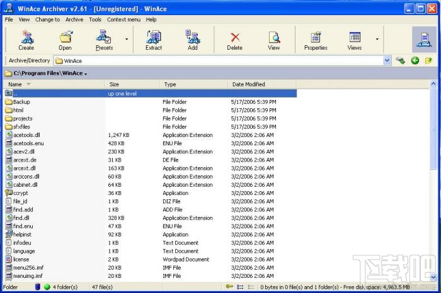441x293 pixels.
Task: Sort by the Type column header
Action: (x=194, y=84)
